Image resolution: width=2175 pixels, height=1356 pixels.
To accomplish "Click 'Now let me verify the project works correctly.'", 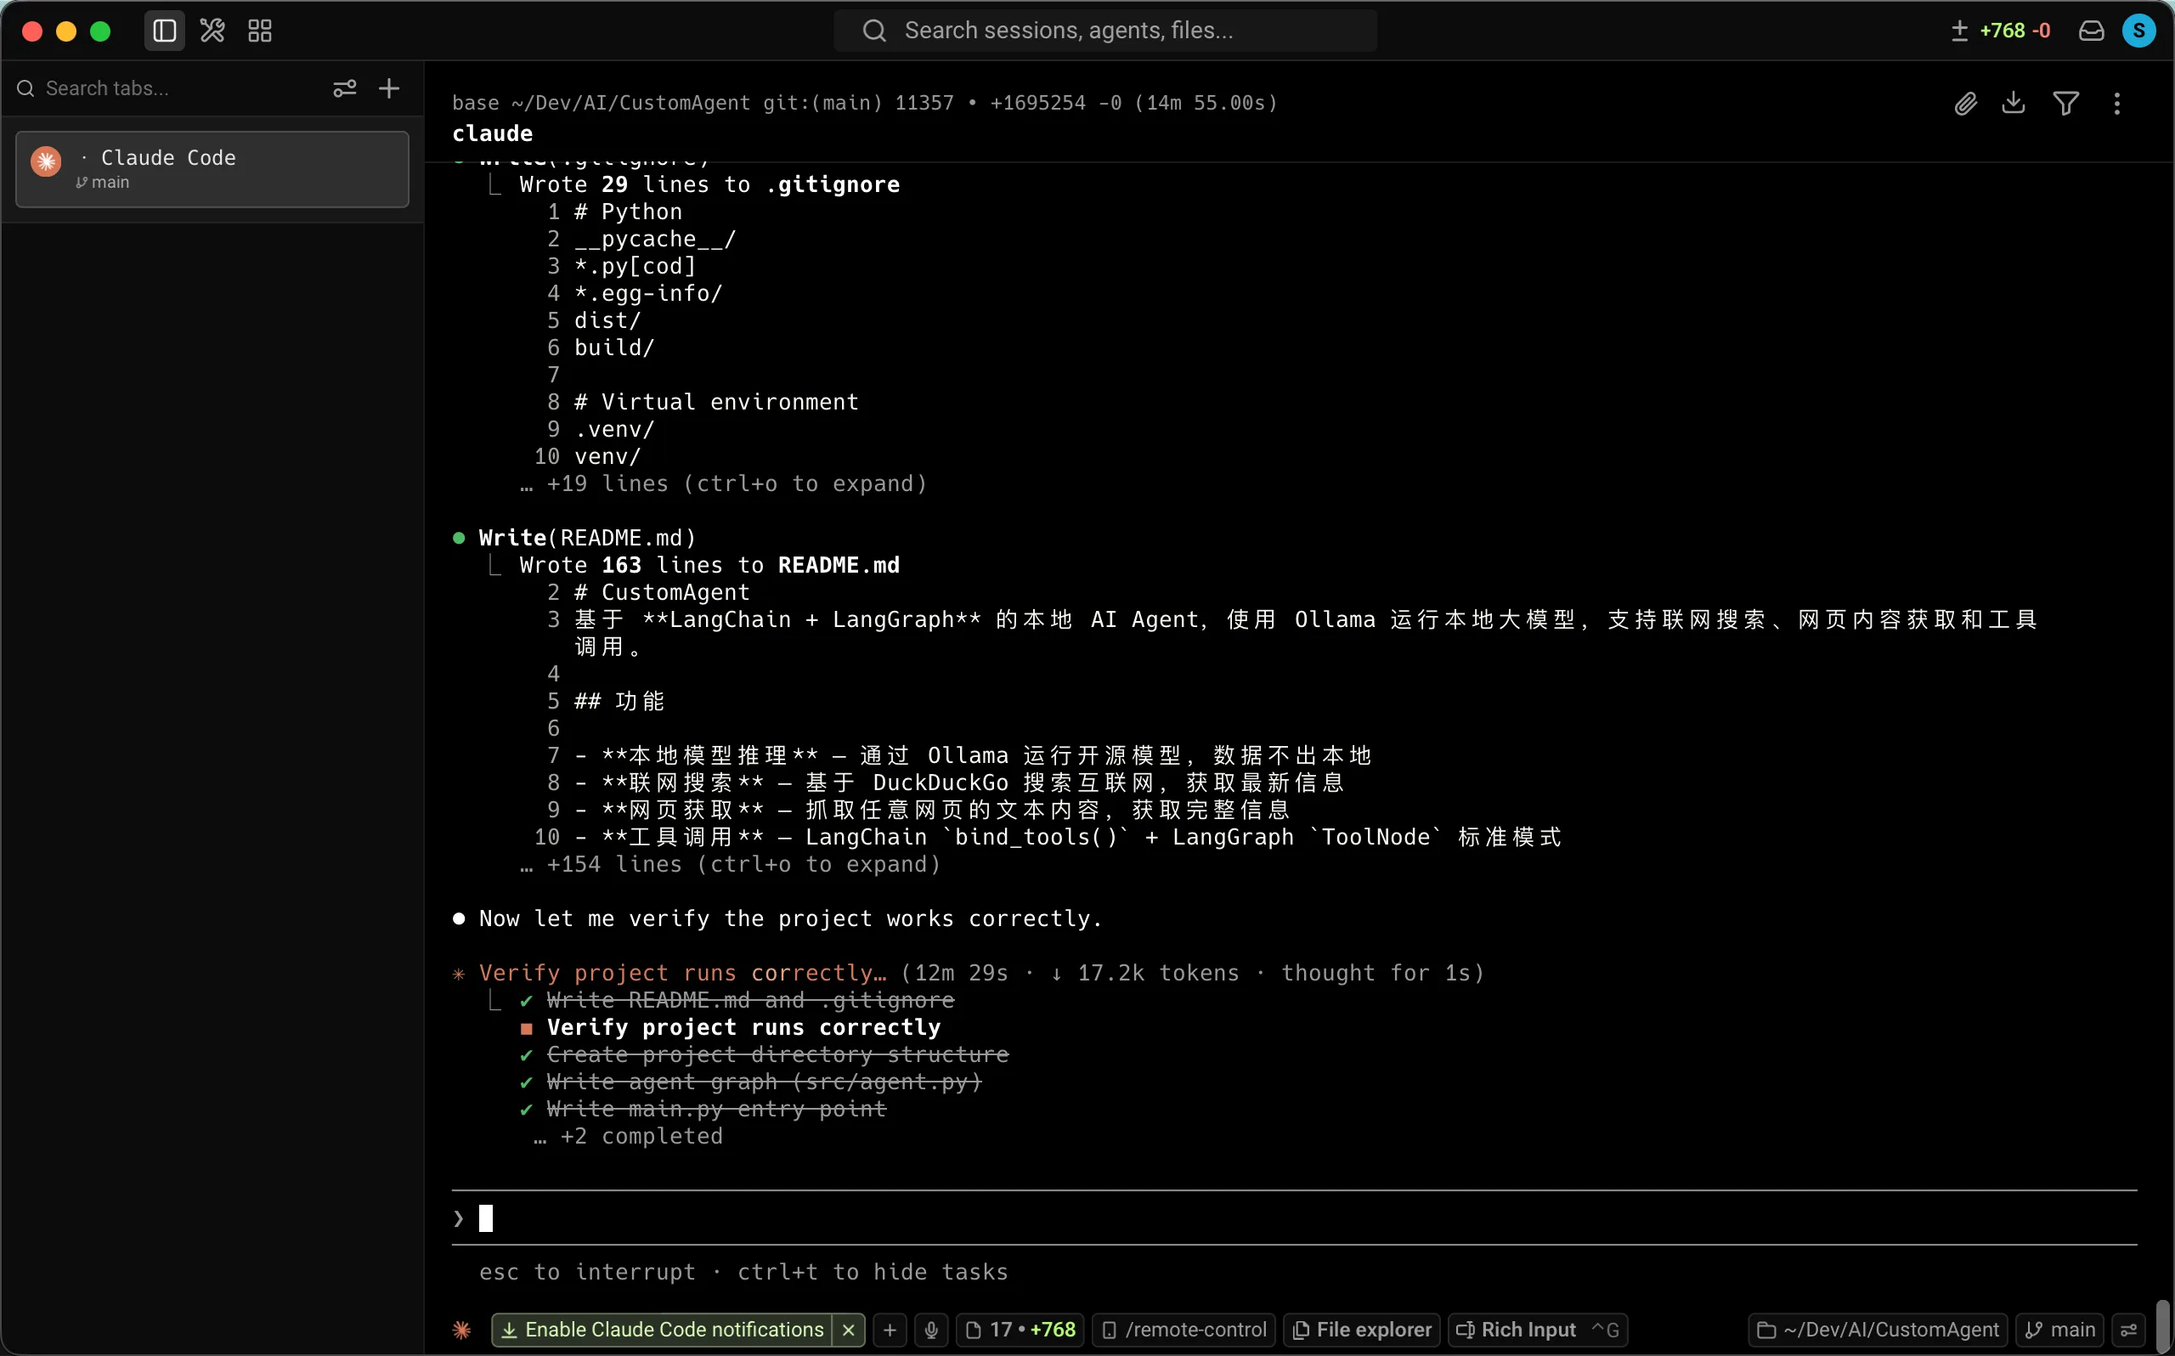I will (x=791, y=918).
